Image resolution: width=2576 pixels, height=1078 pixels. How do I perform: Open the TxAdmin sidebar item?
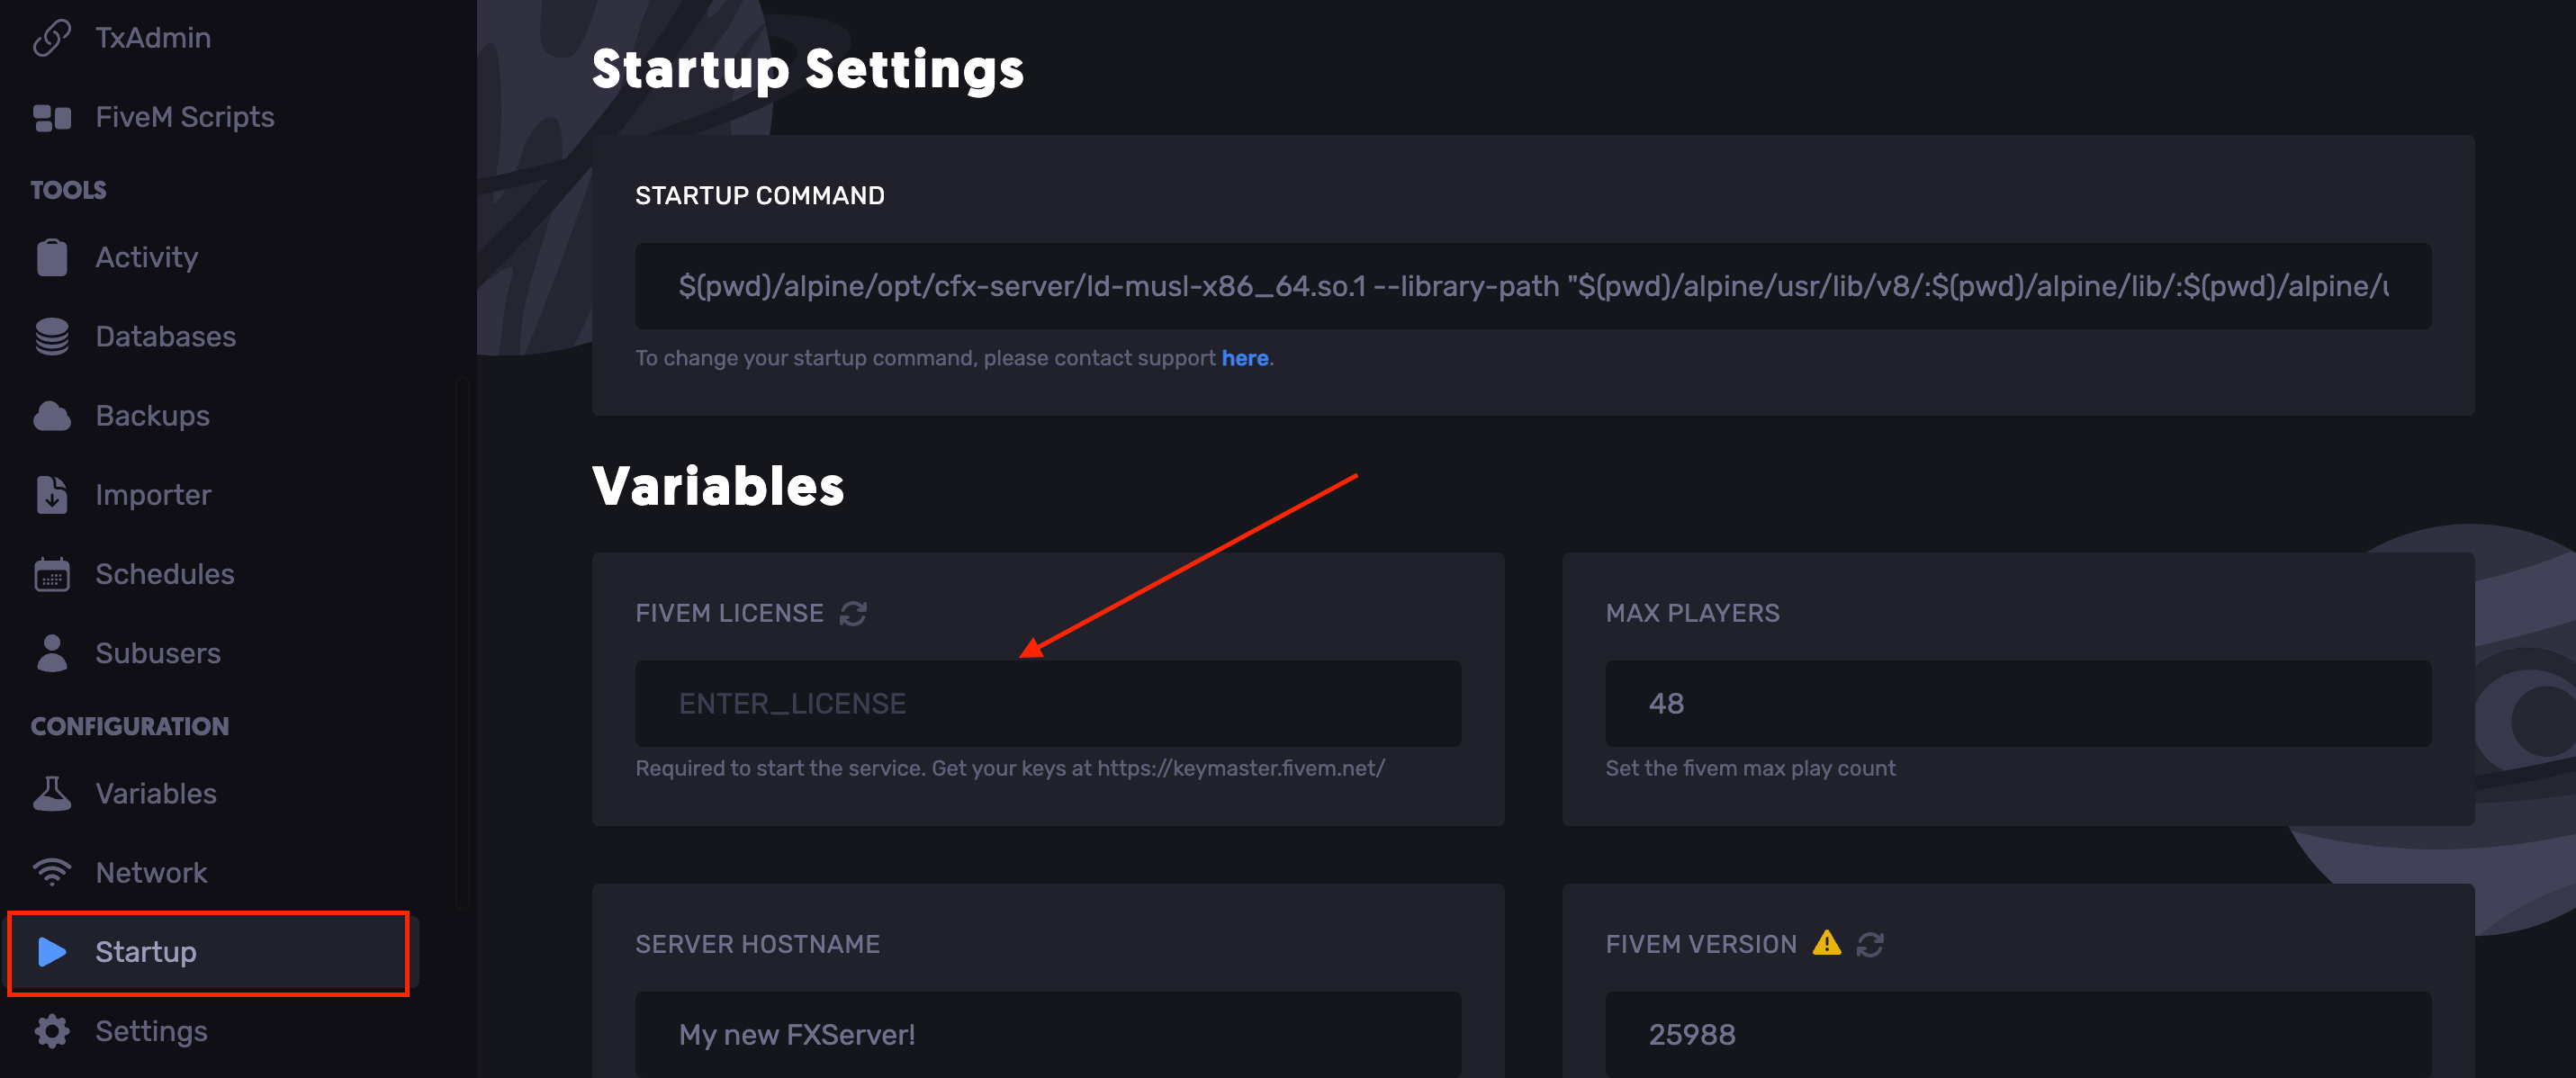(x=152, y=38)
